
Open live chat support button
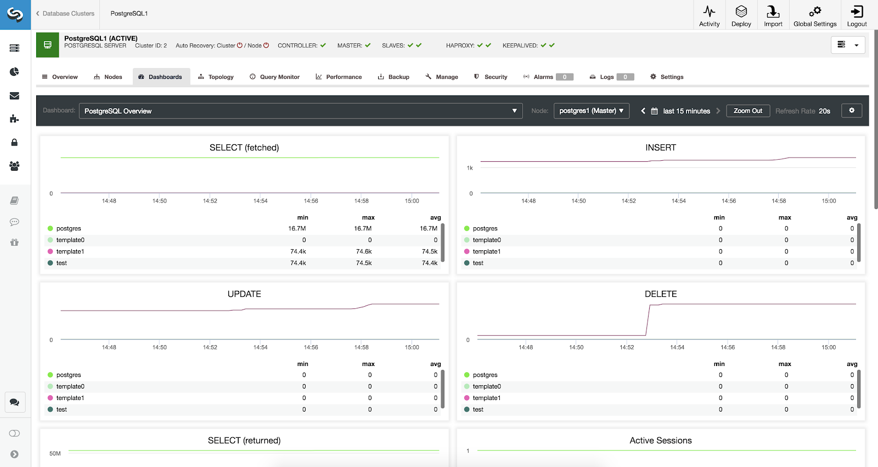[15, 402]
